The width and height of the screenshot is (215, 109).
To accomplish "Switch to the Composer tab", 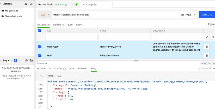I will tap(97, 4).
